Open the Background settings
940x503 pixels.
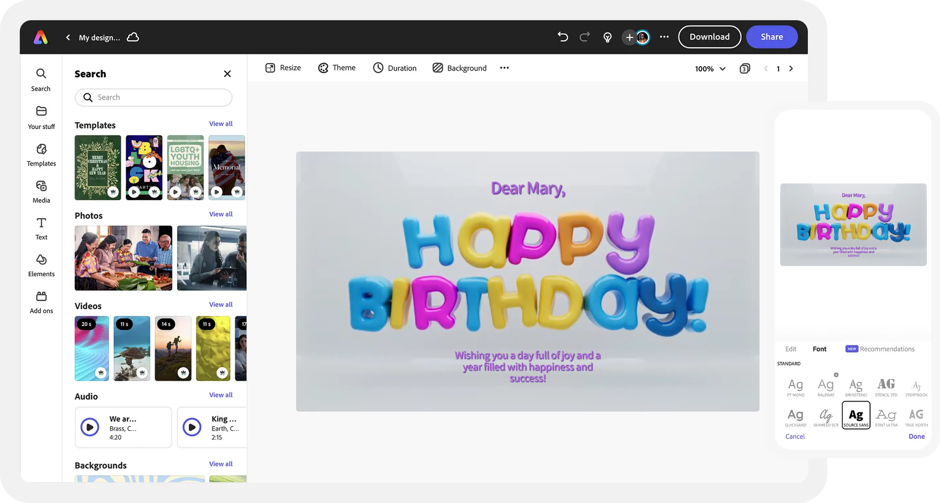click(459, 68)
